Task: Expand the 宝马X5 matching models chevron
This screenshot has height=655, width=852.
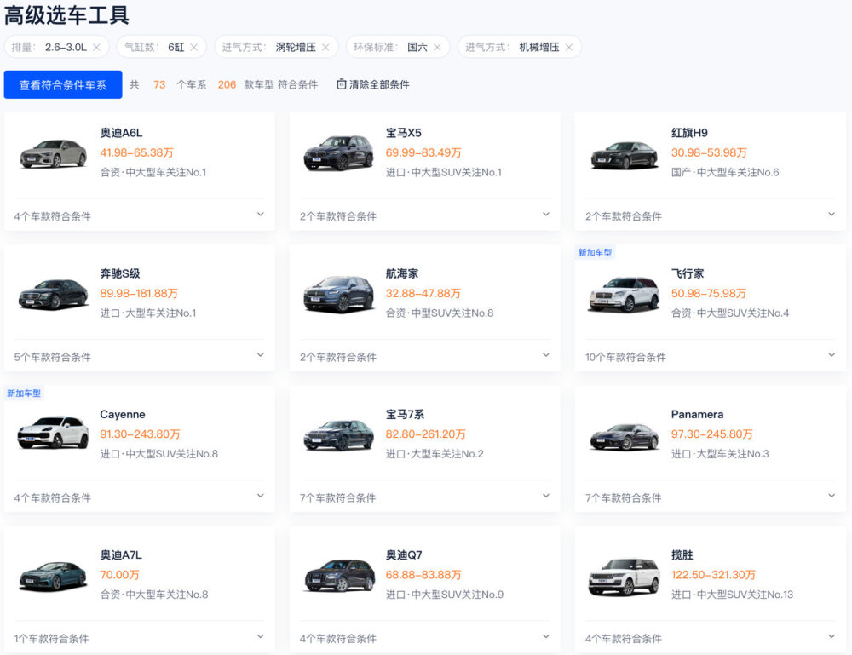Action: point(546,214)
